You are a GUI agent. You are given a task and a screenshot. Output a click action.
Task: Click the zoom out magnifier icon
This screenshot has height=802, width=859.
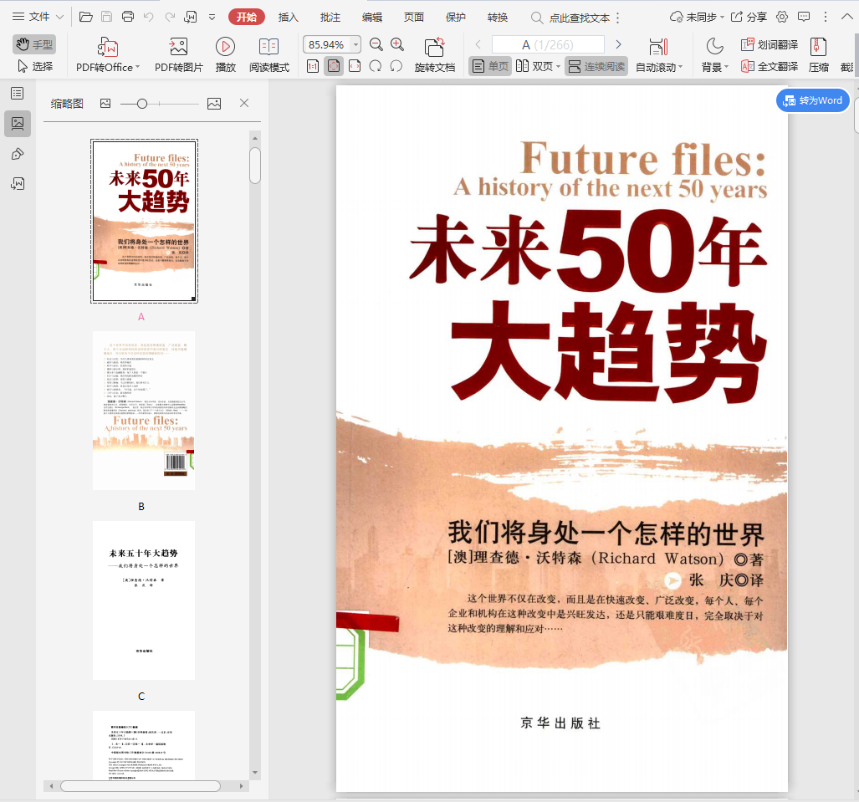[376, 44]
